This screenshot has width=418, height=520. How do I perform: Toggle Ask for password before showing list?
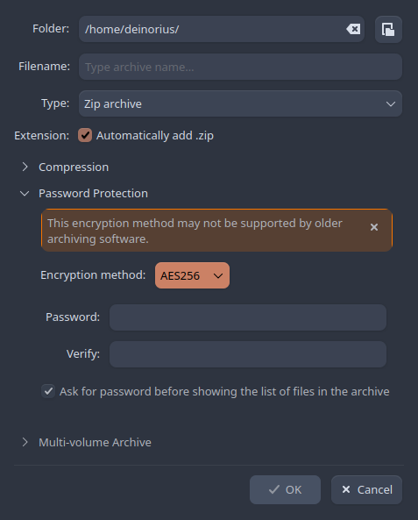48,391
